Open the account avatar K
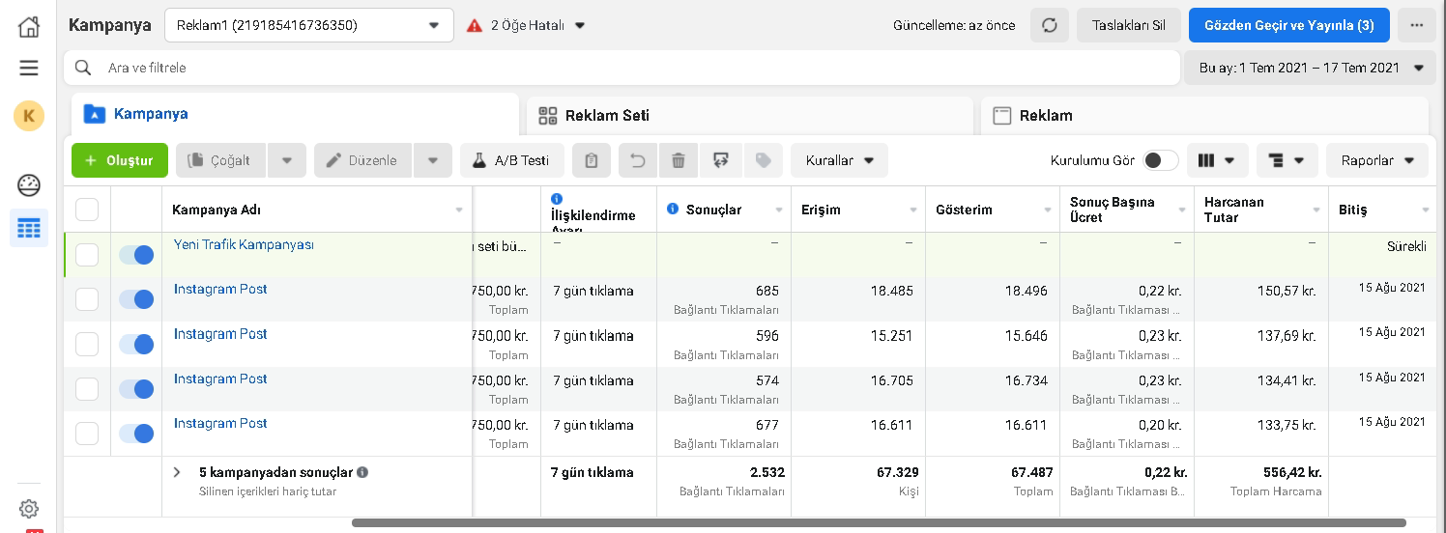This screenshot has width=1446, height=533. (x=29, y=116)
